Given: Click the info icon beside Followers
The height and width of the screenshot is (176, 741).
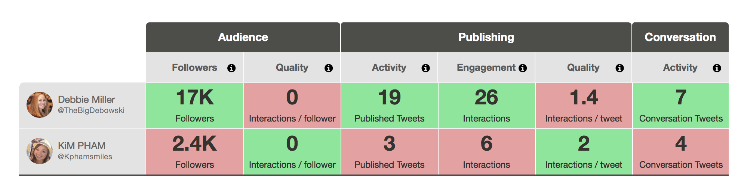Looking at the screenshot, I should [231, 68].
